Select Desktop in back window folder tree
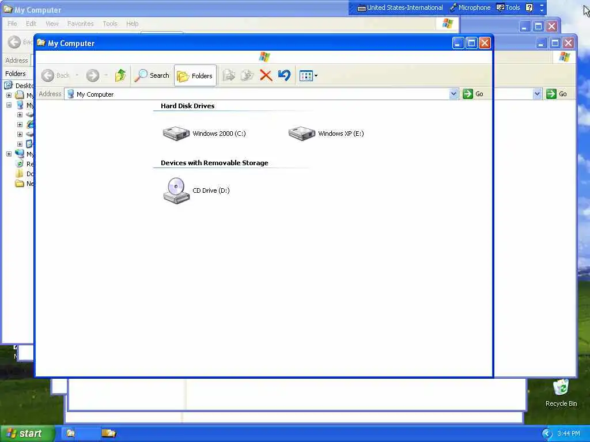The image size is (590, 442). (x=20, y=86)
